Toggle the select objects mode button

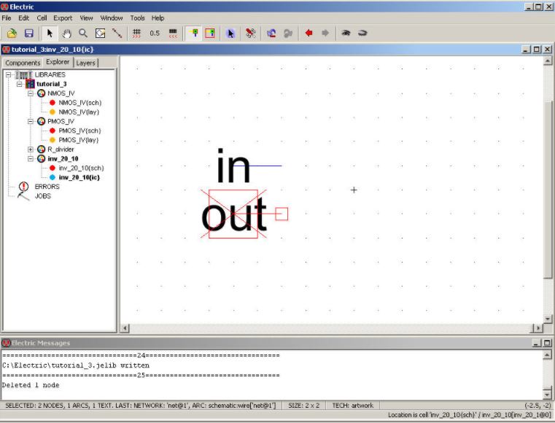tap(193, 33)
